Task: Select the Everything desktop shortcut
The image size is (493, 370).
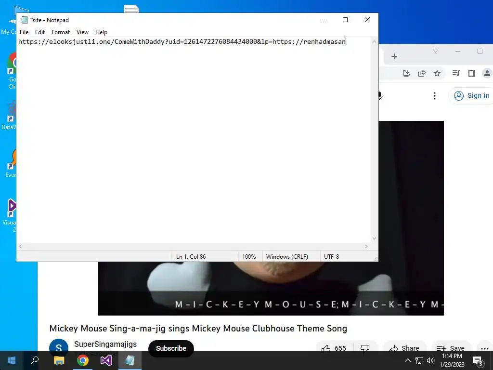Action: point(11,164)
